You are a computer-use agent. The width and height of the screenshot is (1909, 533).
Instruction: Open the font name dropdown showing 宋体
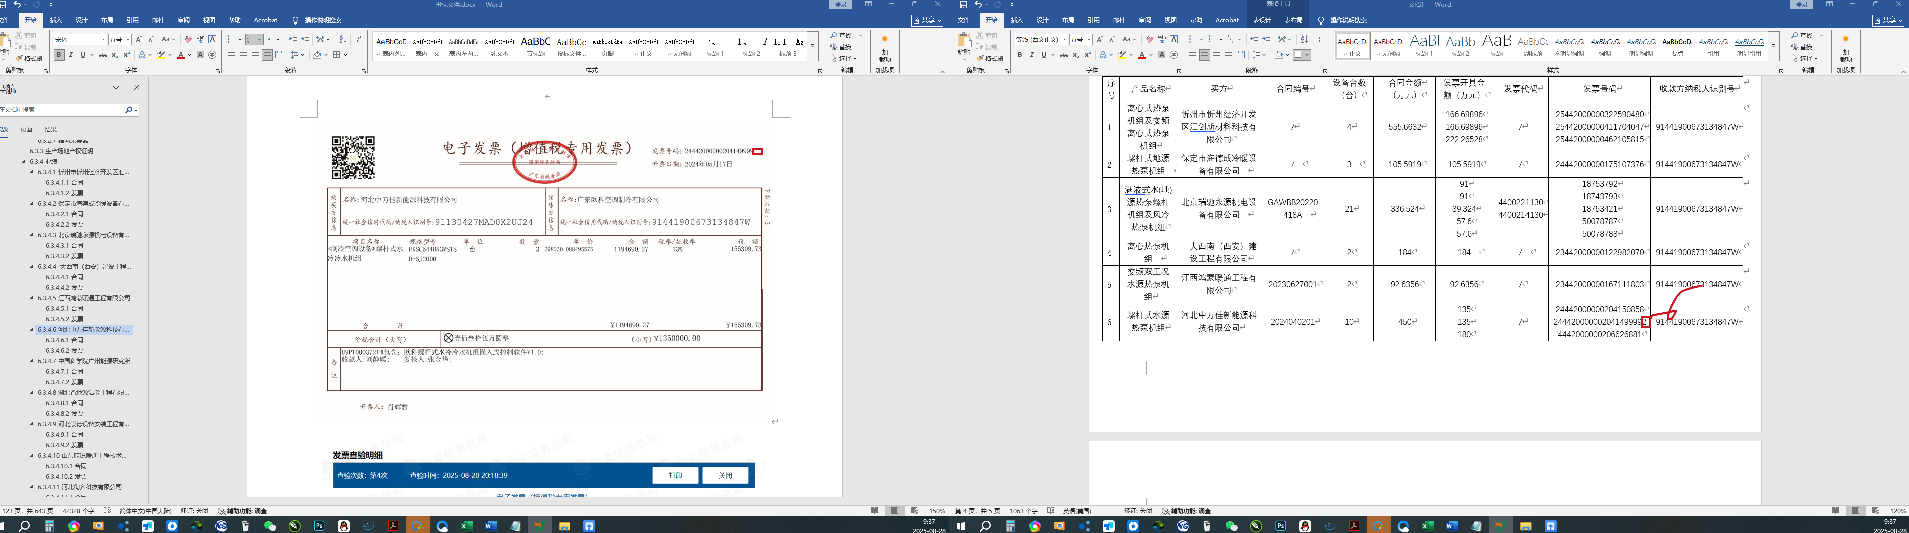[x=102, y=40]
